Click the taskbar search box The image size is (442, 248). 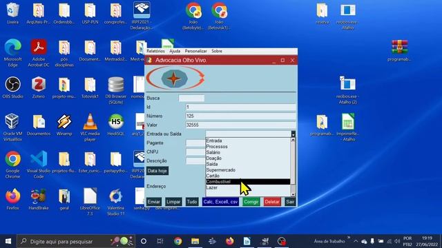point(75,241)
